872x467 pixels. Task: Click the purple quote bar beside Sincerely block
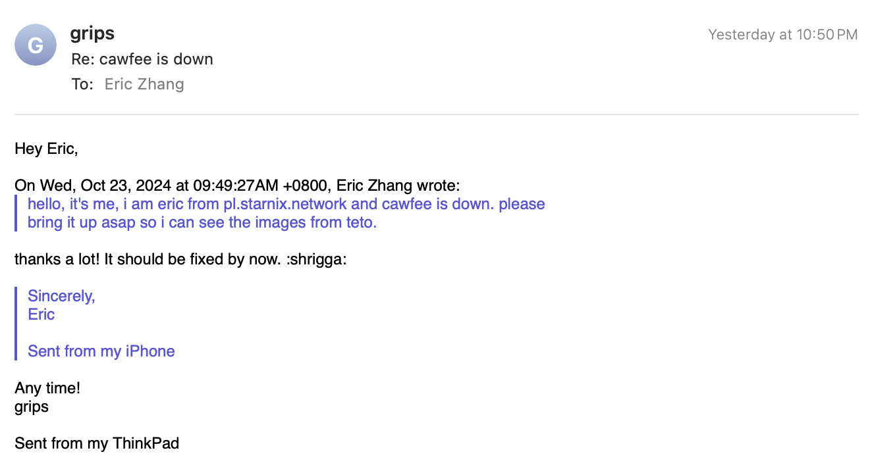[16, 324]
